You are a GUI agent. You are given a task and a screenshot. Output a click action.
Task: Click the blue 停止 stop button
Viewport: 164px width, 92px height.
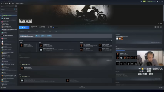click(24, 27)
